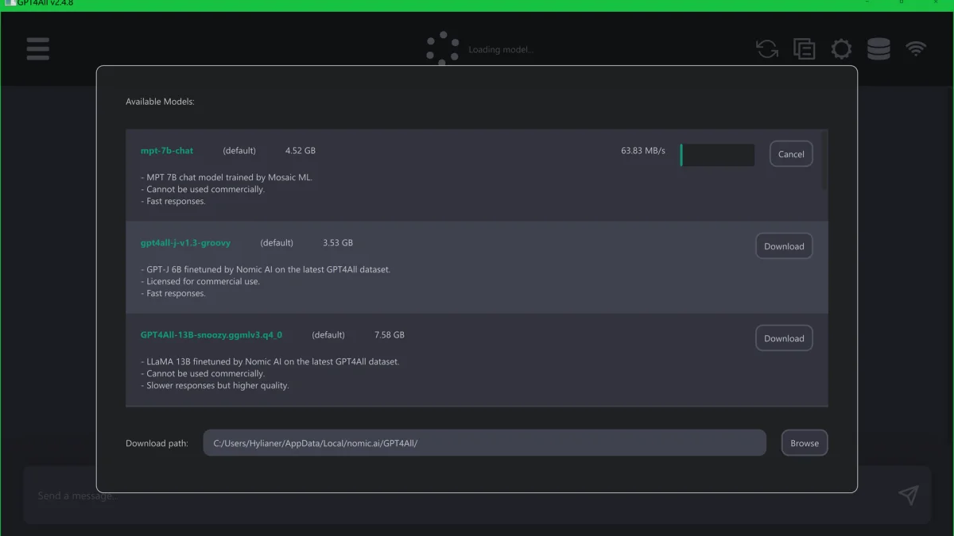Cancel the mpt-7b-chat download
Viewport: 954px width, 536px height.
[x=791, y=154]
